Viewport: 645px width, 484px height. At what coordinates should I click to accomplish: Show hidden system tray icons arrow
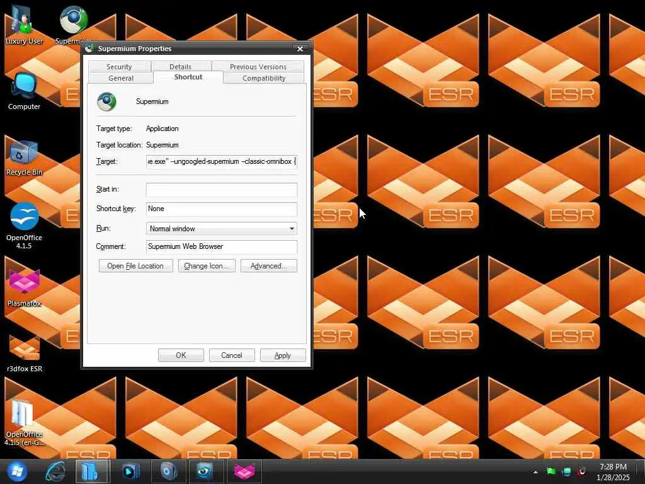(535, 472)
